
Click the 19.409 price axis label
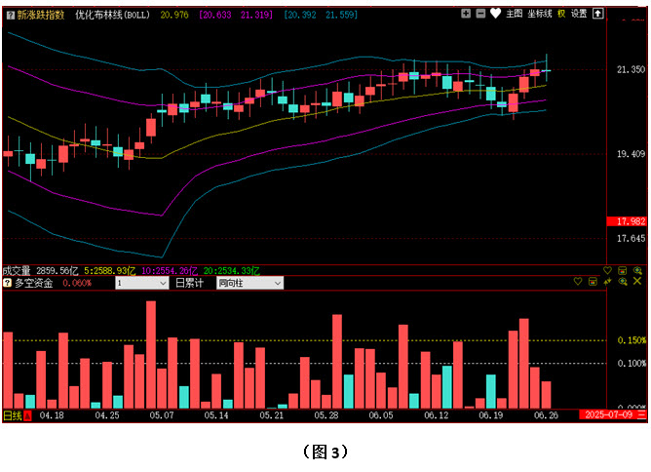click(x=631, y=154)
